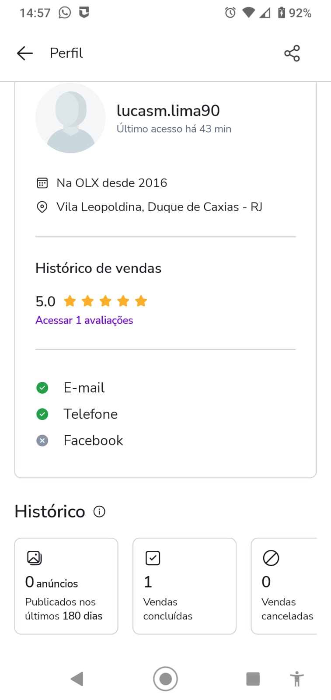Tap the accessibility shortcut icon

pyautogui.click(x=296, y=679)
